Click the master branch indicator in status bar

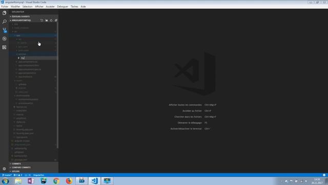click(x=7, y=175)
